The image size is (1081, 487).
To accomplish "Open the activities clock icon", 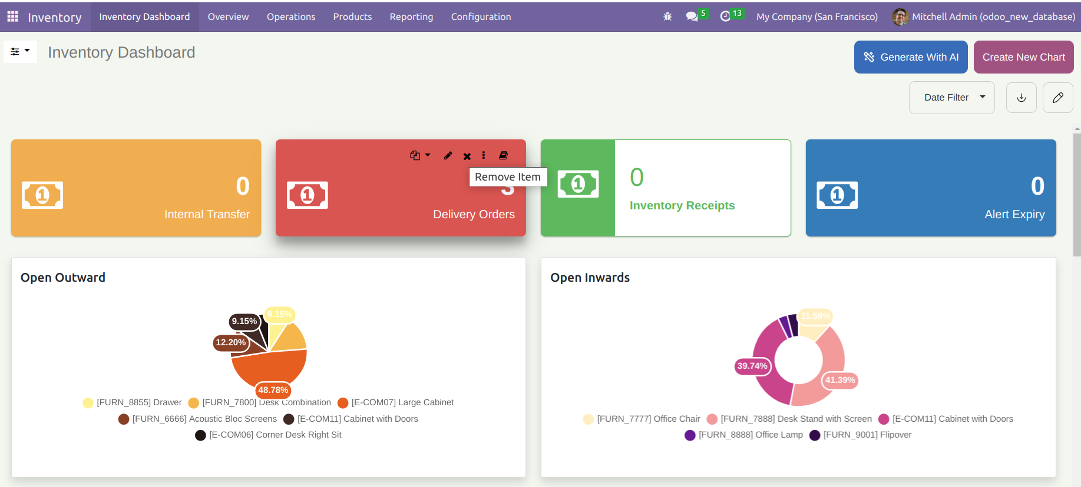I will 725,16.
